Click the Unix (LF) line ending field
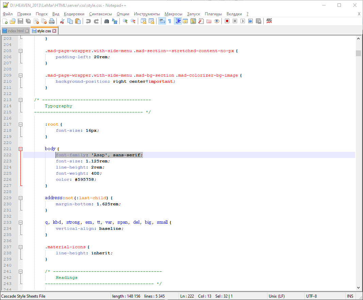This screenshot has width=363, height=300. (277, 296)
